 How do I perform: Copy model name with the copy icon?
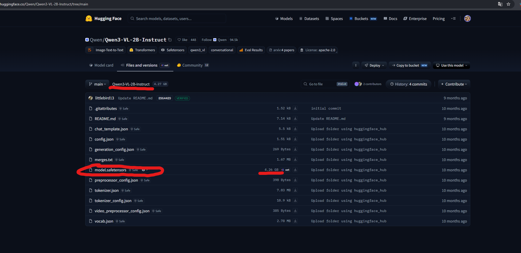point(170,40)
